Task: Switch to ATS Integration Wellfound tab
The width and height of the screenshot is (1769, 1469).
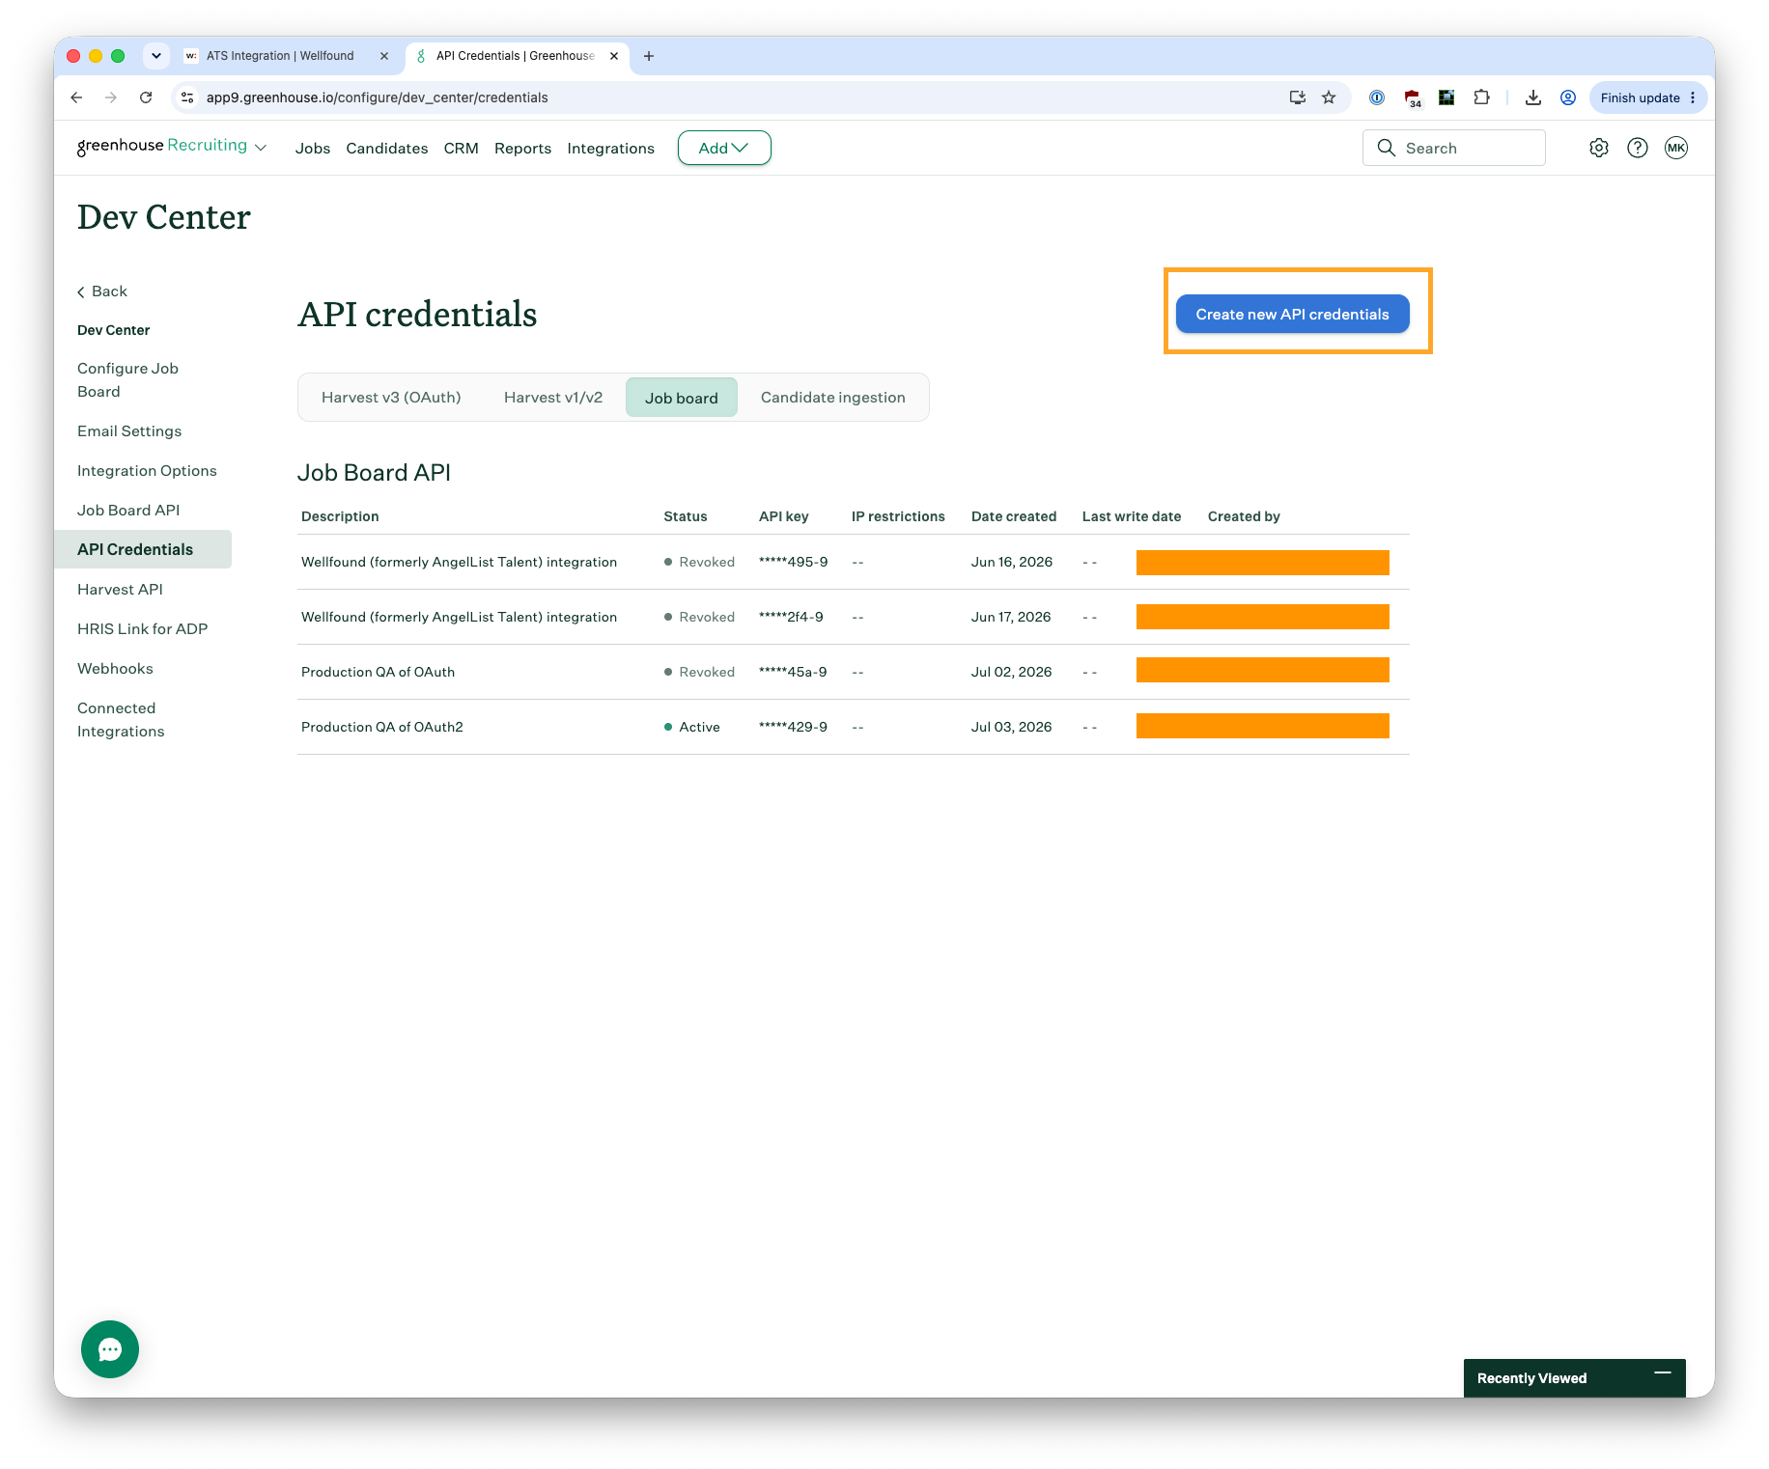Action: (x=280, y=56)
